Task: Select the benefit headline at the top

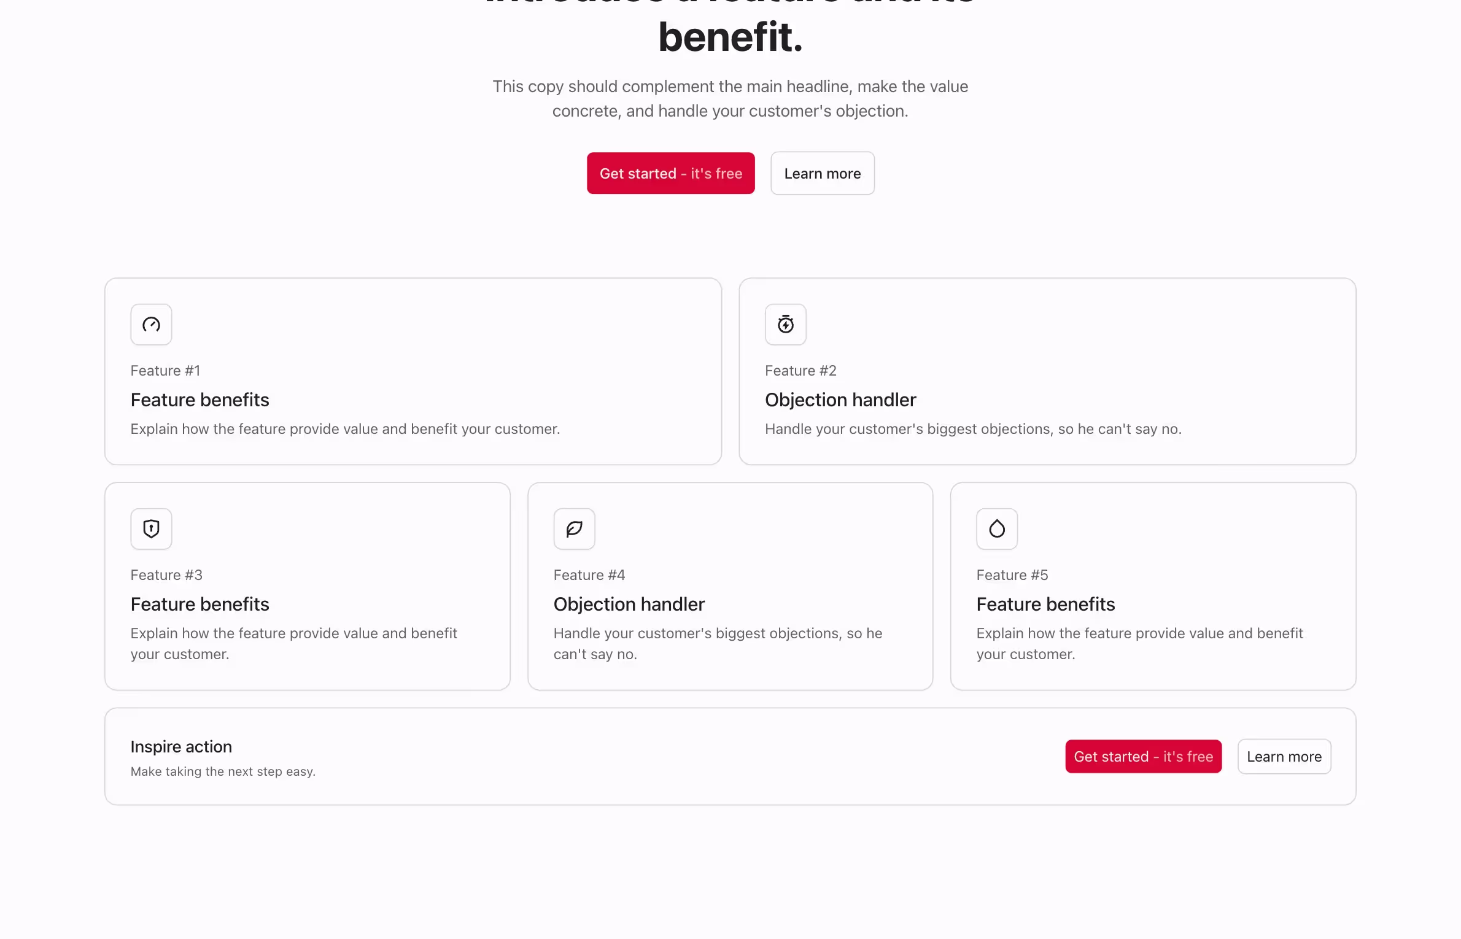Action: [730, 37]
